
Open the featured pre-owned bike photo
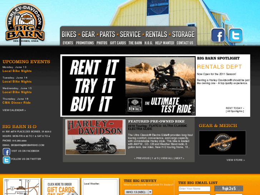[x=95, y=137]
